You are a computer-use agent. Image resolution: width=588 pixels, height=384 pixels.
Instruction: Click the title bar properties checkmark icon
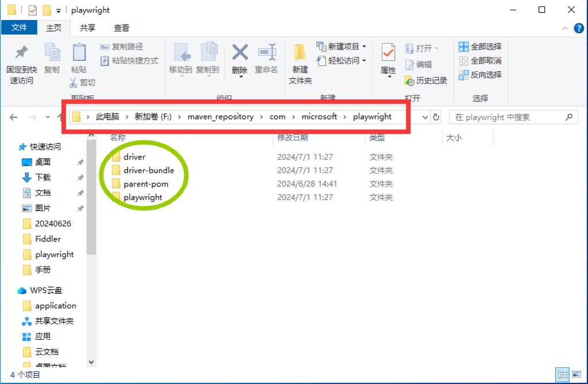click(x=33, y=10)
